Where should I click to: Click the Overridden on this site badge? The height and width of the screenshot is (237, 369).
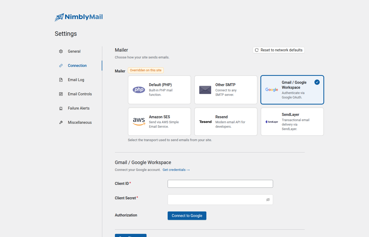[146, 70]
